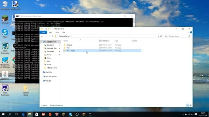Select Den här datorn in sidebar
Screen dimensions: 209x117
coord(51,76)
